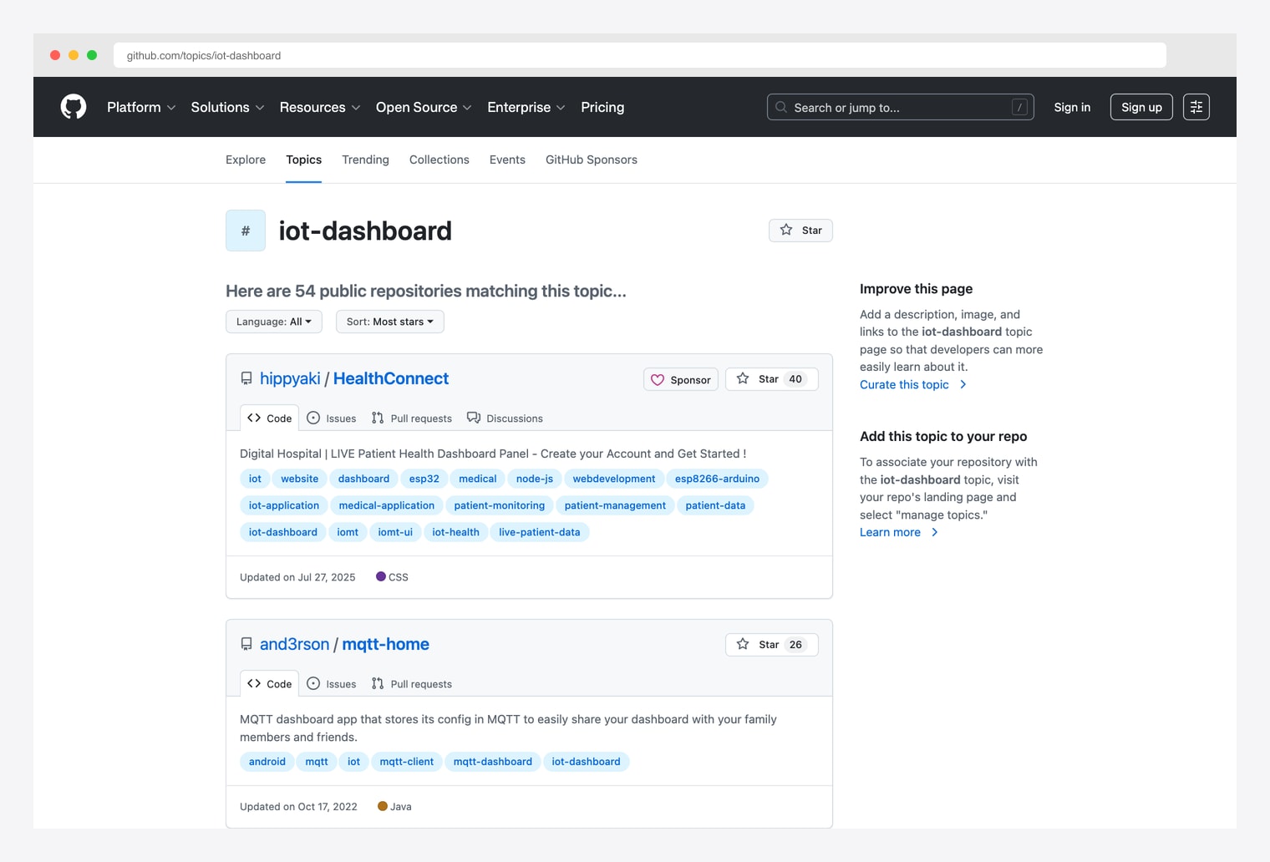Click the repo icon next to hippyaki
This screenshot has height=862, width=1270.
point(246,378)
